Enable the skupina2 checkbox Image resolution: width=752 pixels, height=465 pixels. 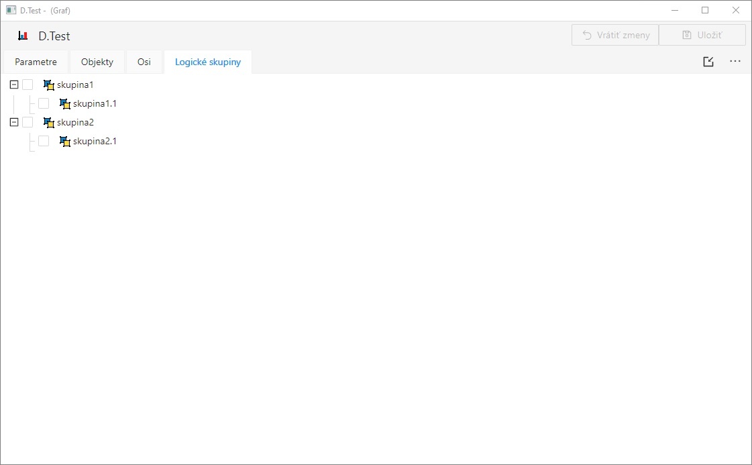28,122
